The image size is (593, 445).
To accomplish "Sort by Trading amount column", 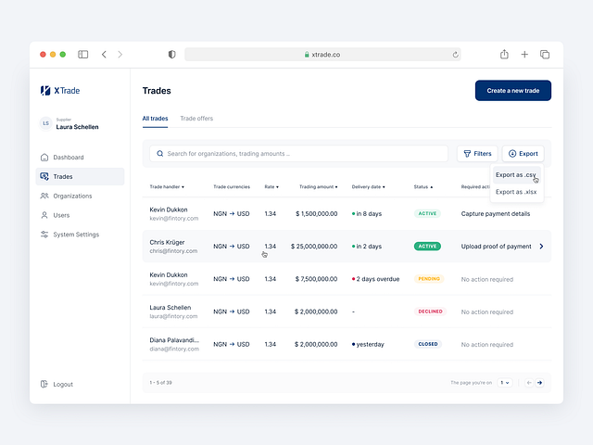I will pos(319,187).
